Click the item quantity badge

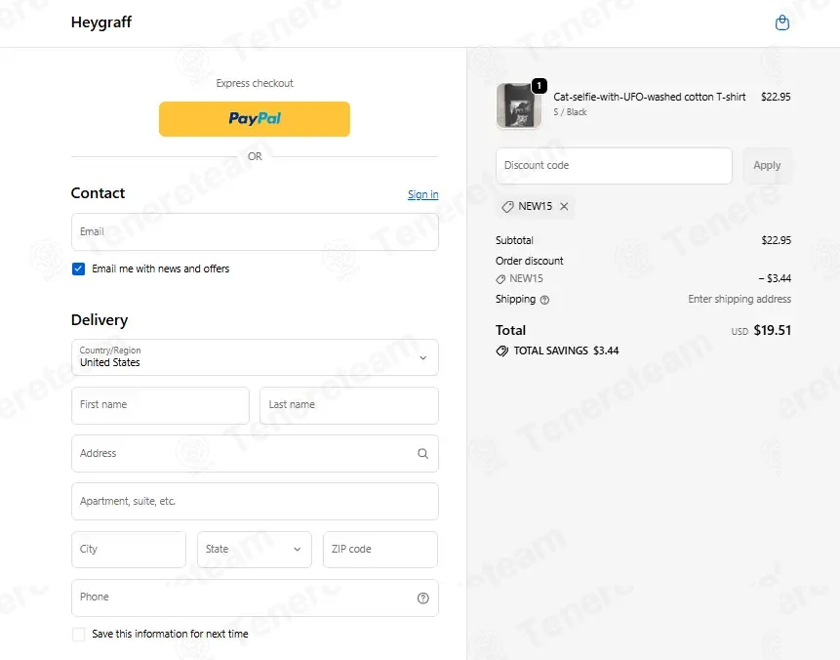(x=539, y=86)
